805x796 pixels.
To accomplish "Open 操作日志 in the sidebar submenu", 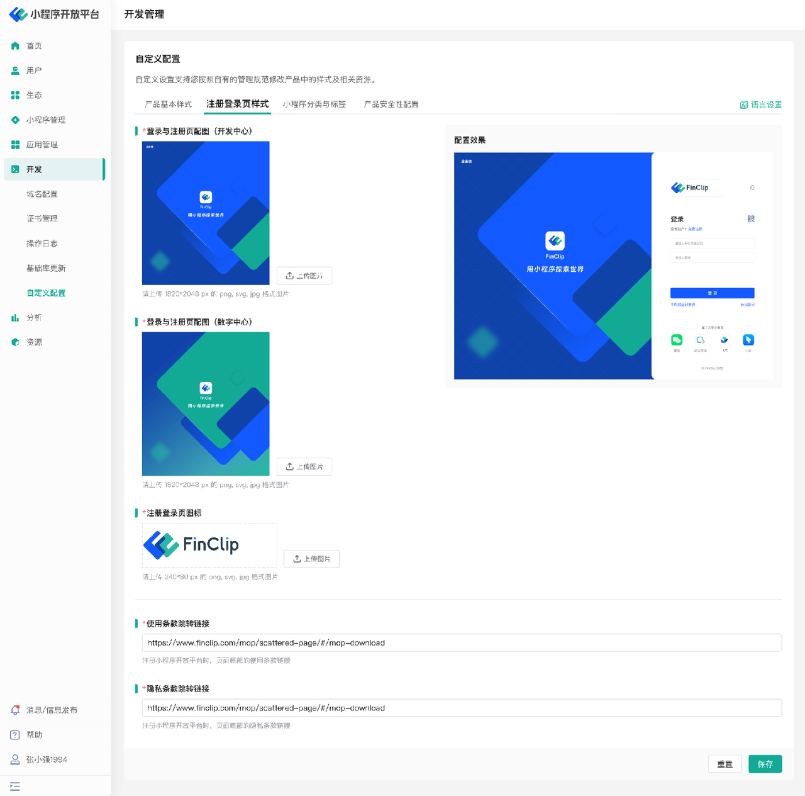I will (x=42, y=244).
